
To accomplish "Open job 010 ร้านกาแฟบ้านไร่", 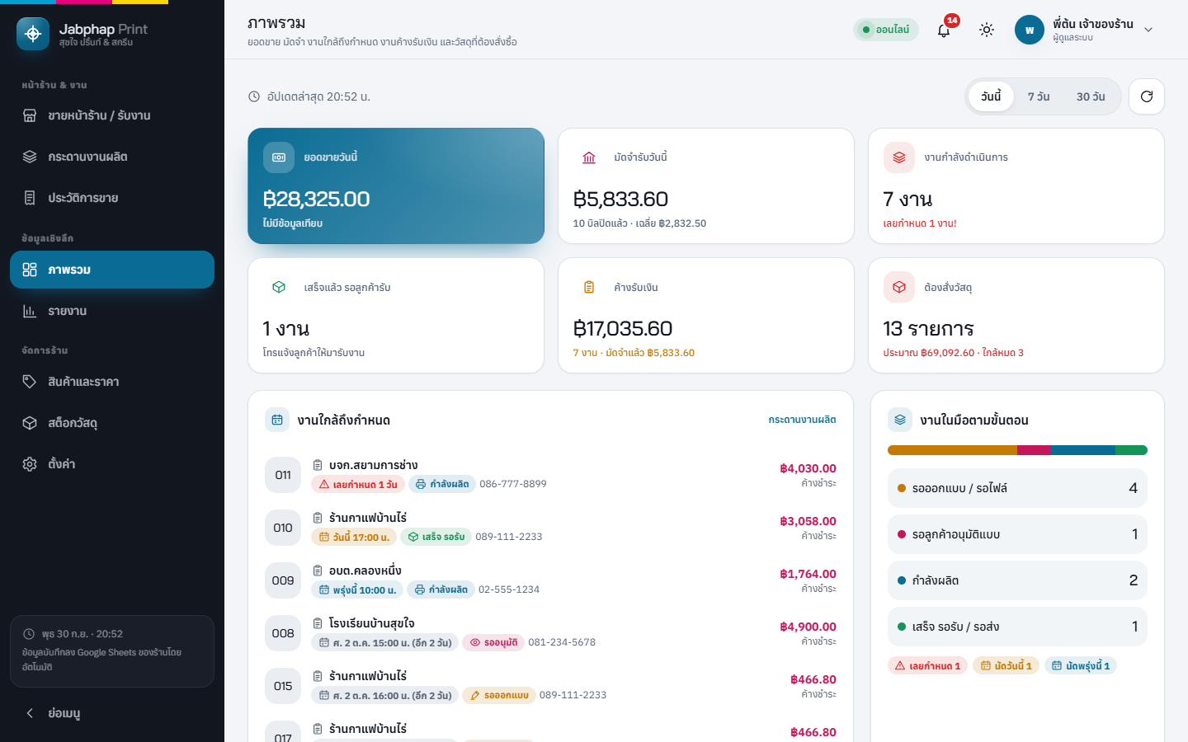I will (x=550, y=528).
